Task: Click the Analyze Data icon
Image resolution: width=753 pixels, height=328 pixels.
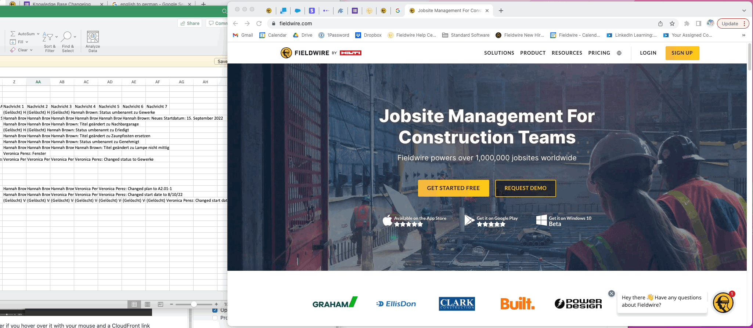Action: 93,37
